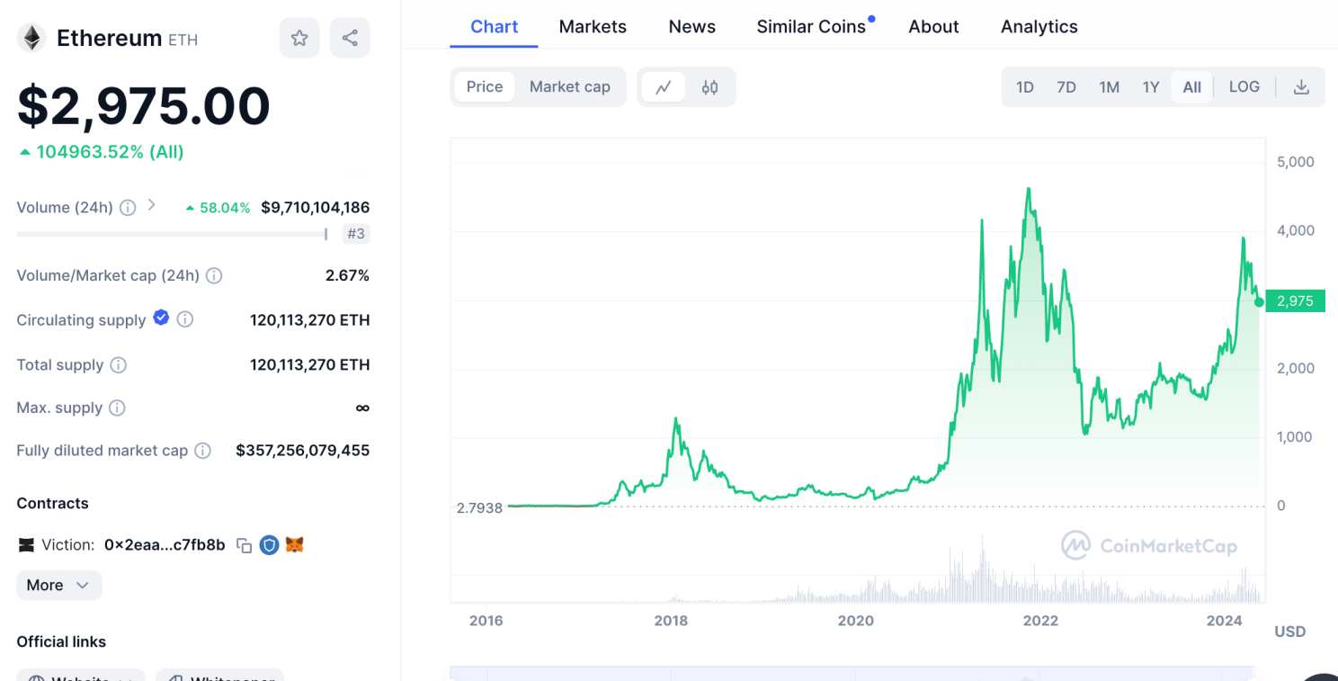Open info icon beside Volume (24h)

[128, 208]
